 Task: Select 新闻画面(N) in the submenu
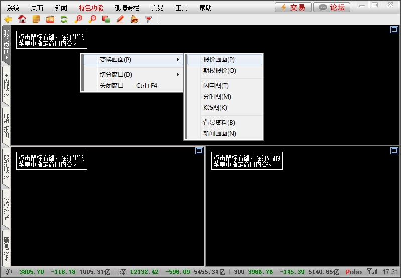tap(225, 134)
